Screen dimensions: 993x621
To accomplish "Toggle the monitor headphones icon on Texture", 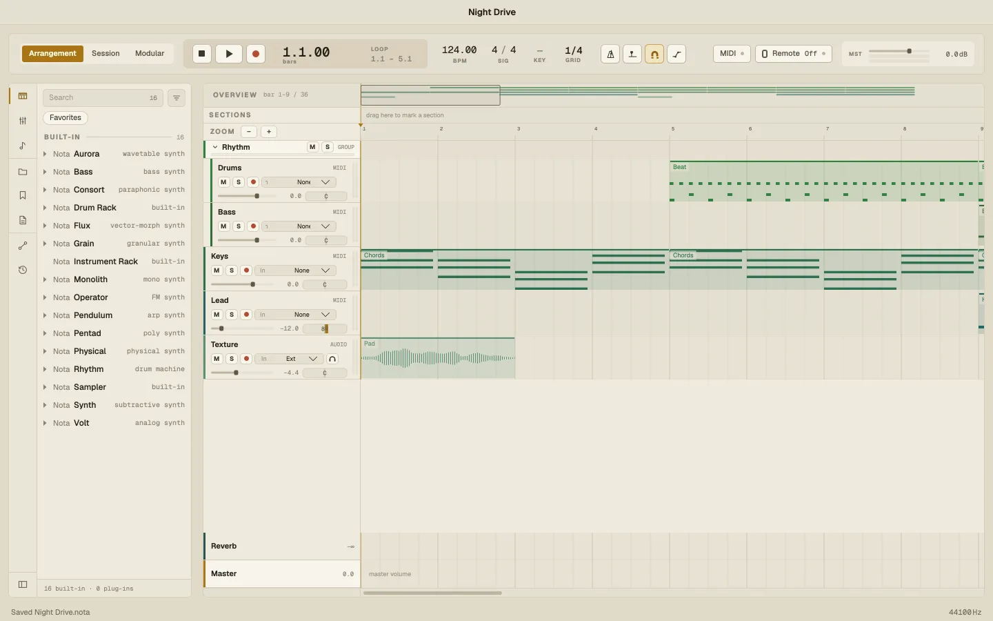I will (x=332, y=359).
